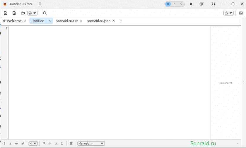Insert a numbered list
The width and height of the screenshot is (246, 148).
(x=50, y=143)
